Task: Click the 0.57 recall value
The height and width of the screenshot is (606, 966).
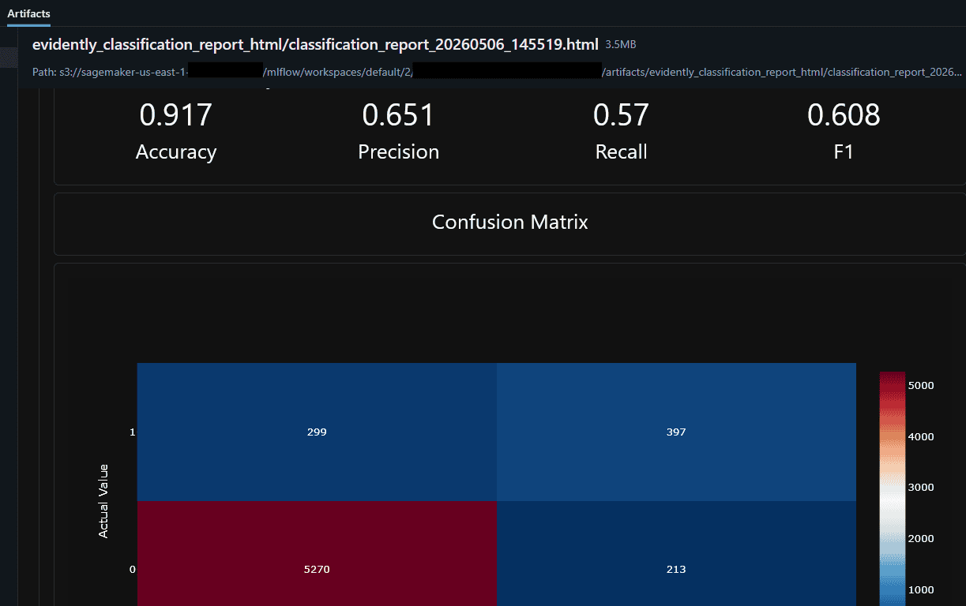Action: (x=621, y=115)
